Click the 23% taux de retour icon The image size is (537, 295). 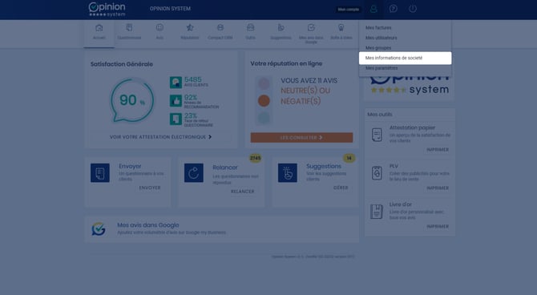tap(176, 119)
